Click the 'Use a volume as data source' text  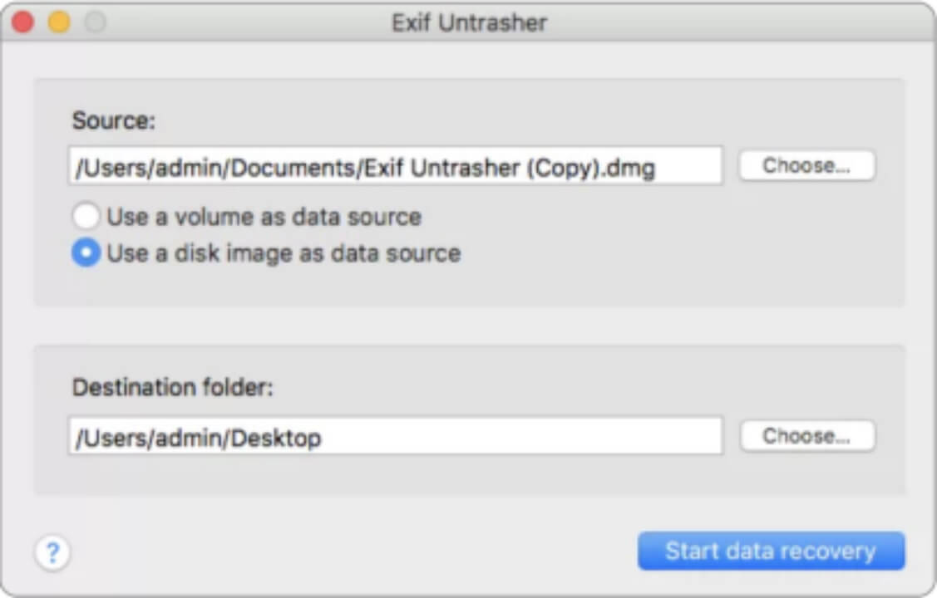(x=264, y=217)
